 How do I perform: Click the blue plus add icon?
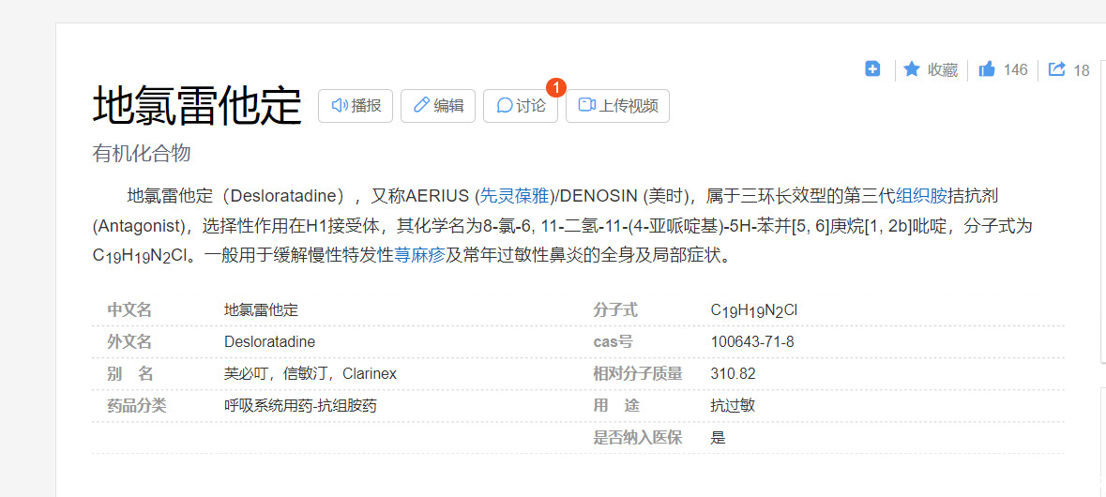[872, 69]
